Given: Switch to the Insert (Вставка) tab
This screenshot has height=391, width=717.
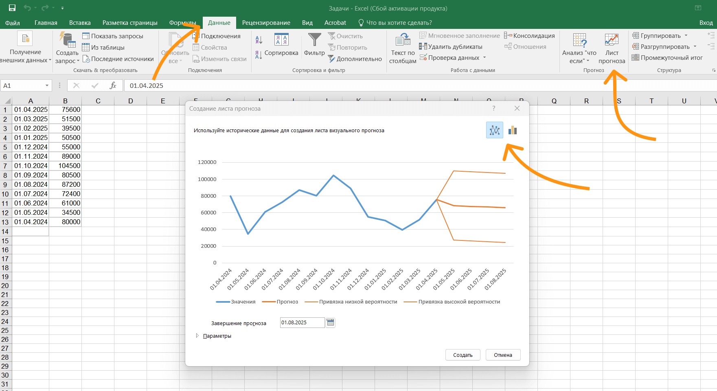Looking at the screenshot, I should 80,23.
